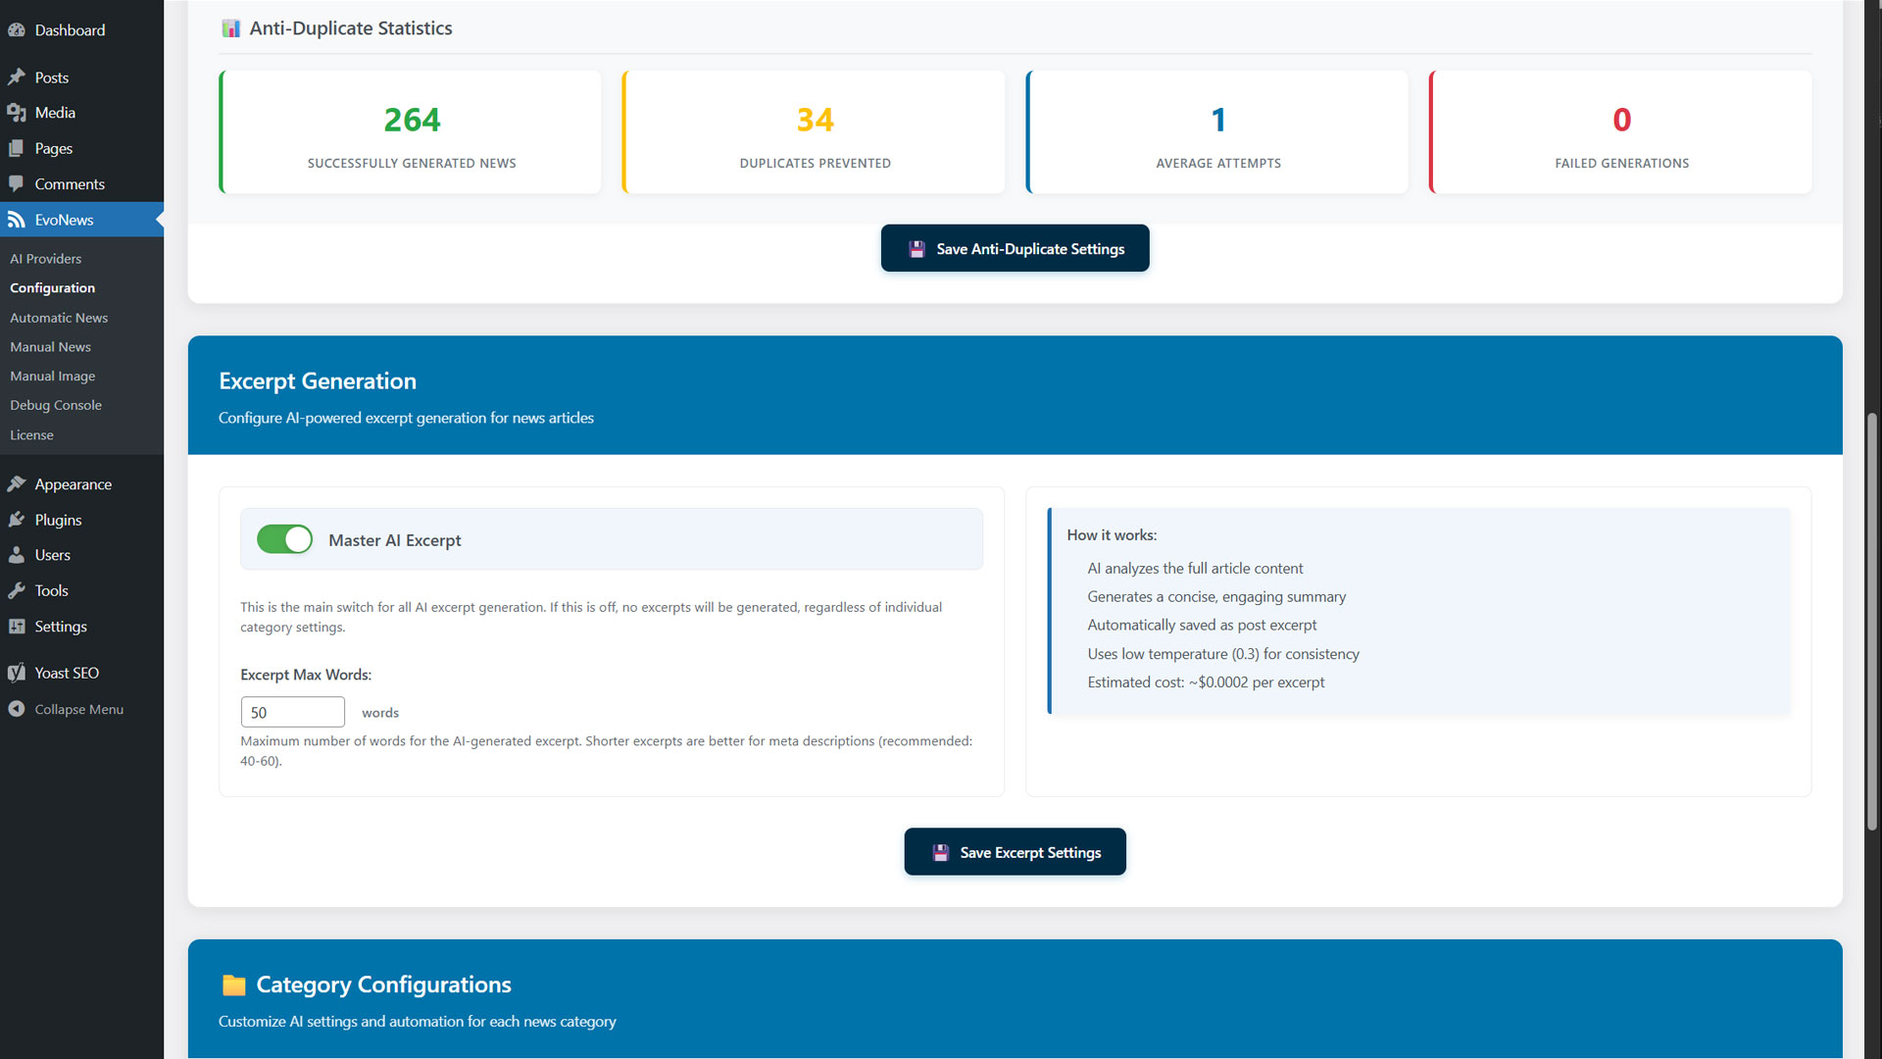The height and width of the screenshot is (1059, 1882).
Task: Click the Yoast SEO sidebar icon
Action: pos(17,673)
